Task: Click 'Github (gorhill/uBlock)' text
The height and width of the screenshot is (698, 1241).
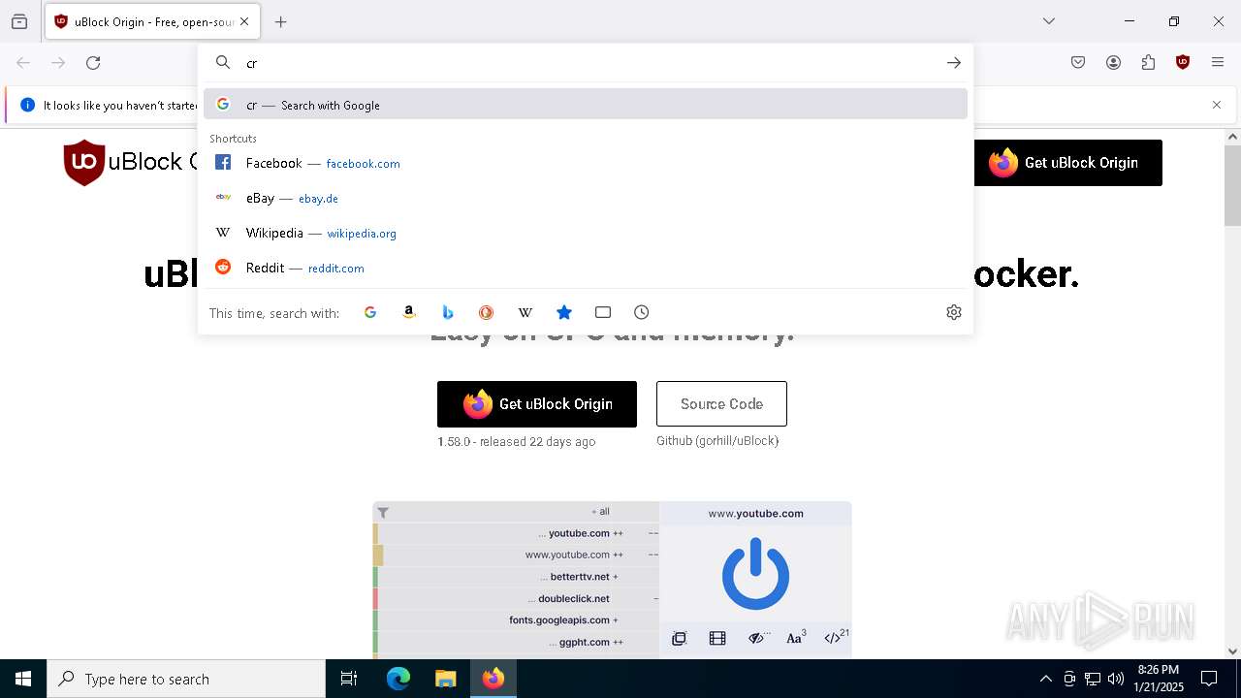Action: click(717, 441)
